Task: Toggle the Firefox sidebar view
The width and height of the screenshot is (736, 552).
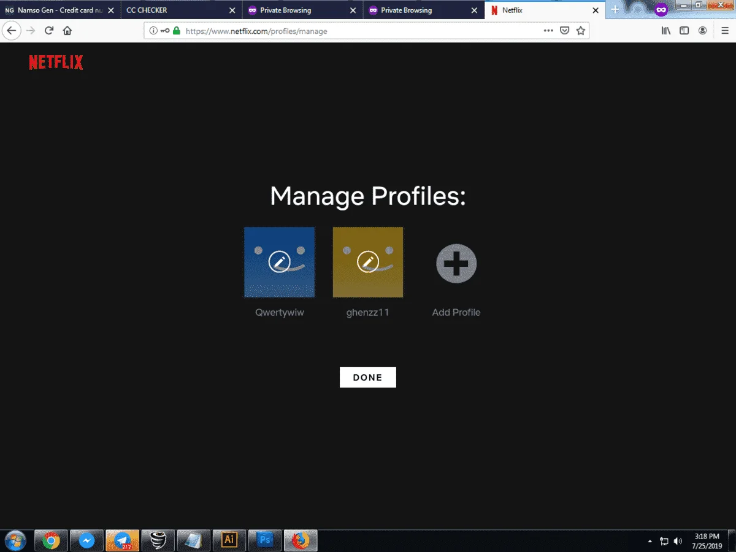Action: 684,31
